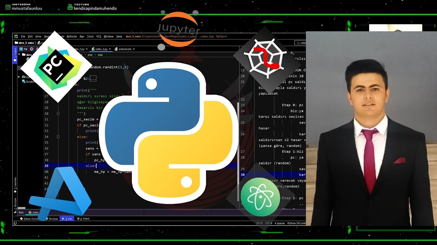Open the 2: Favorites side panel
Screen dimensions: 437x245
15,185
